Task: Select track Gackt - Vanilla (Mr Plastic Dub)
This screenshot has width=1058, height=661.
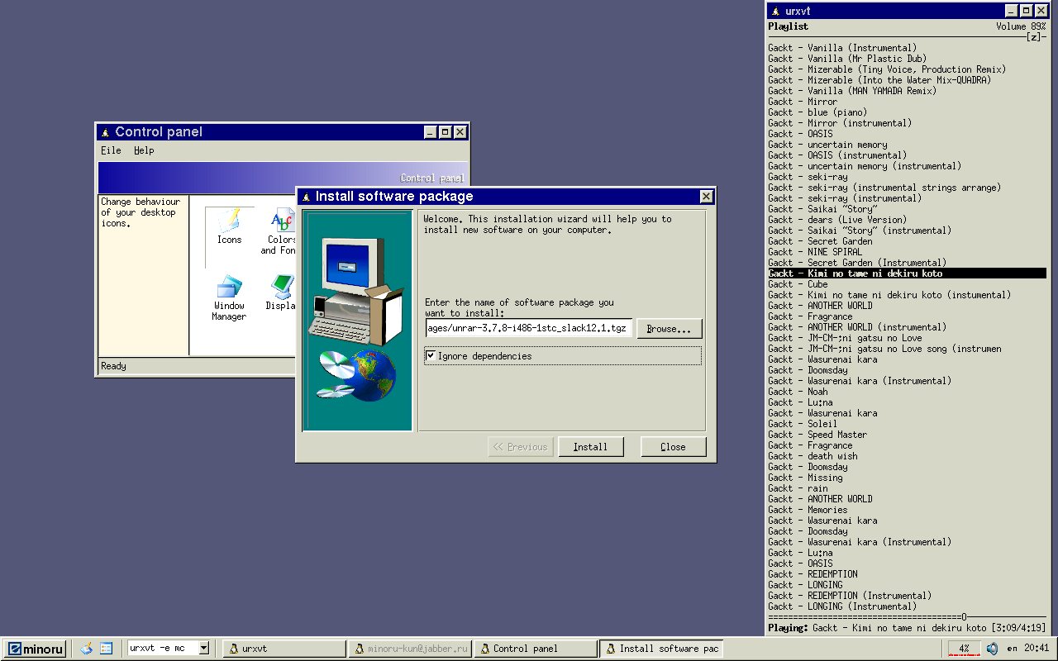Action: [x=847, y=59]
